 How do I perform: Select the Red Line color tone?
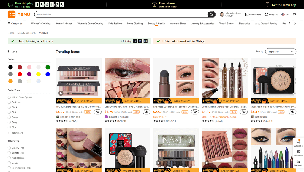[9, 102]
